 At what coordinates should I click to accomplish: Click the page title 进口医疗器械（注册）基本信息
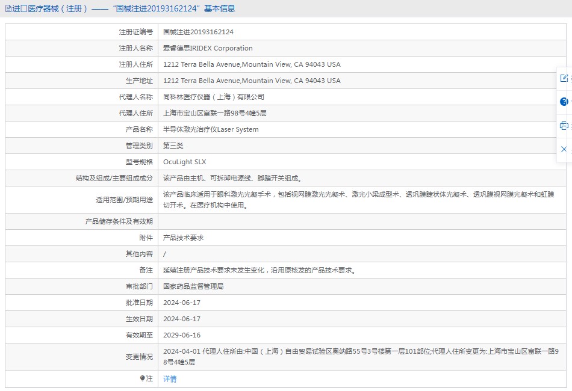click(123, 9)
